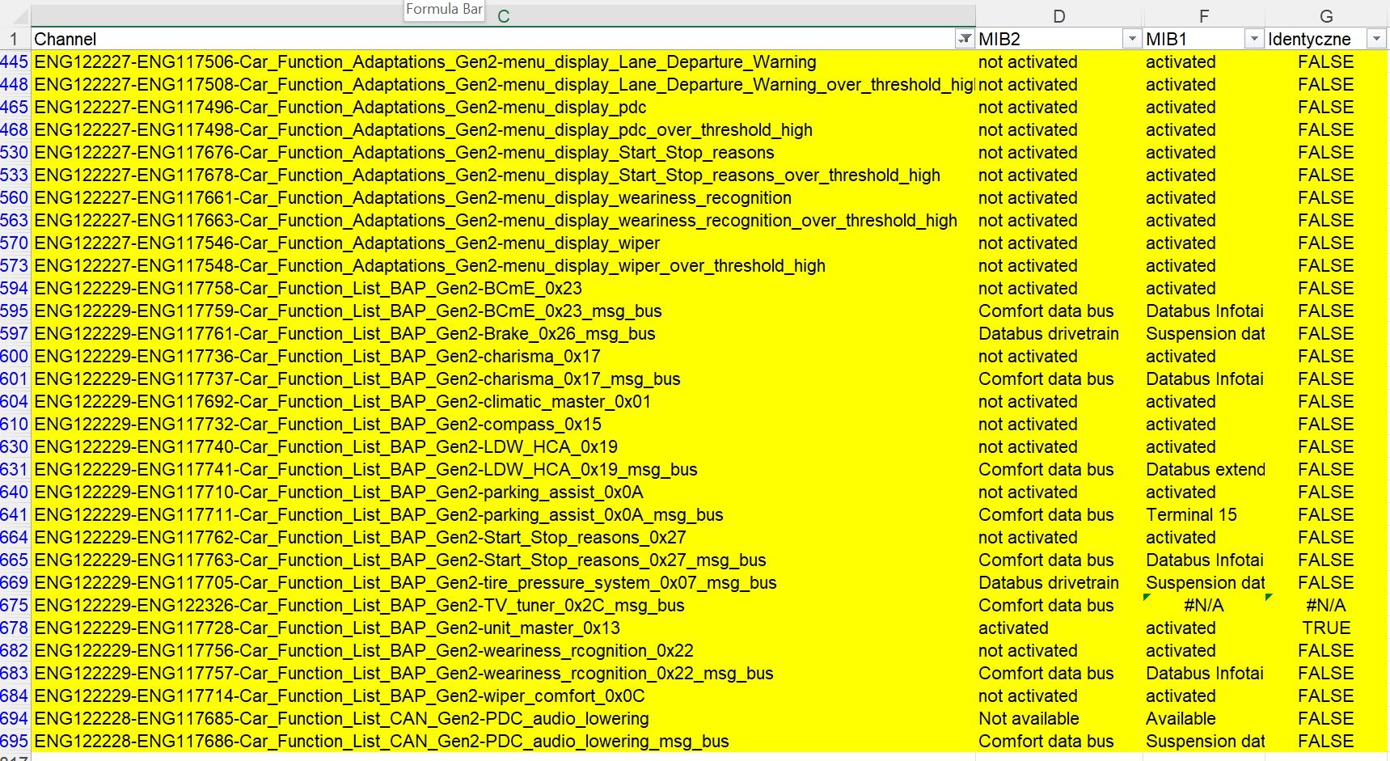Image resolution: width=1390 pixels, height=761 pixels.
Task: Select the Channel header cell
Action: [485, 39]
